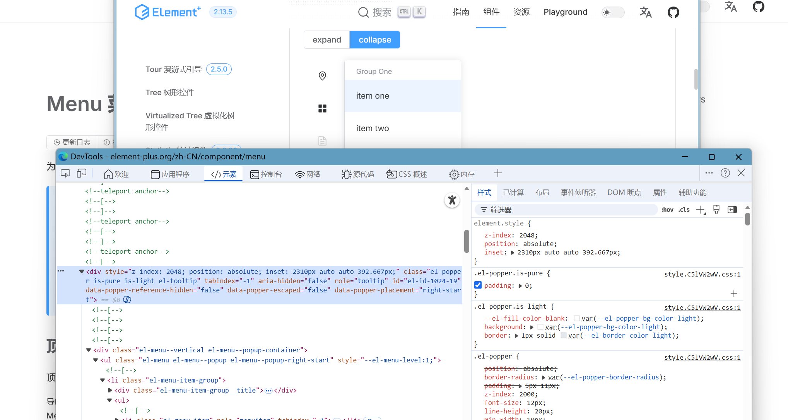
Task: Open the GitHub icon in Element Plus header
Action: point(673,12)
